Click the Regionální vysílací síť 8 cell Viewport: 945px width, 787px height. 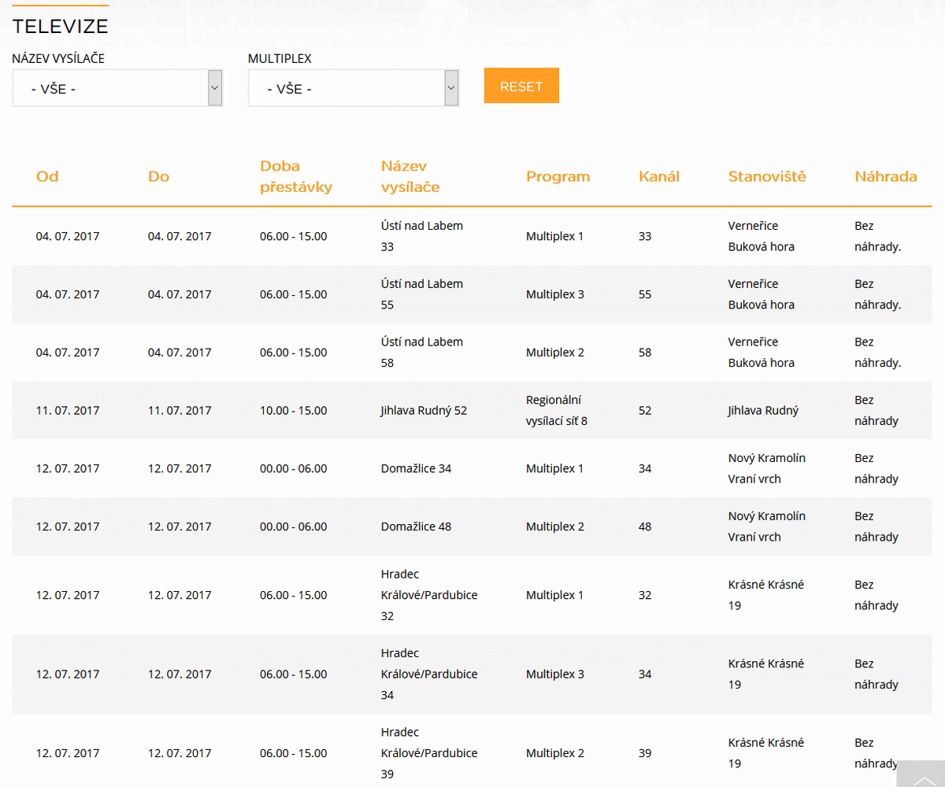(x=557, y=410)
